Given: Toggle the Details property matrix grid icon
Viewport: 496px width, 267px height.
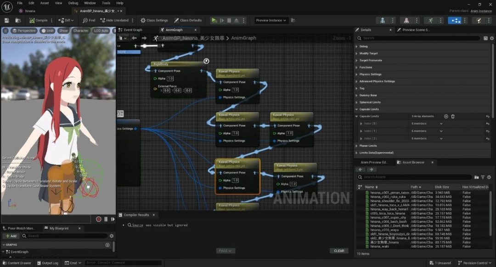Looking at the screenshot, I should click(485, 38).
